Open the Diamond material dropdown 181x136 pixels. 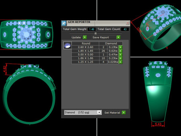tap(99, 112)
